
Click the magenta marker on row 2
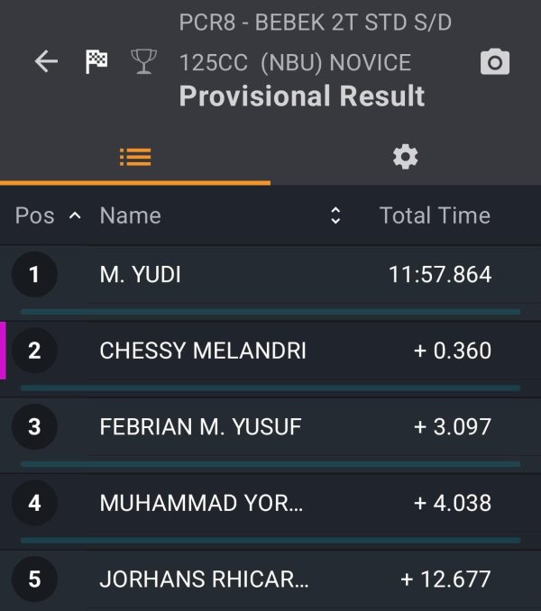pyautogui.click(x=3, y=351)
